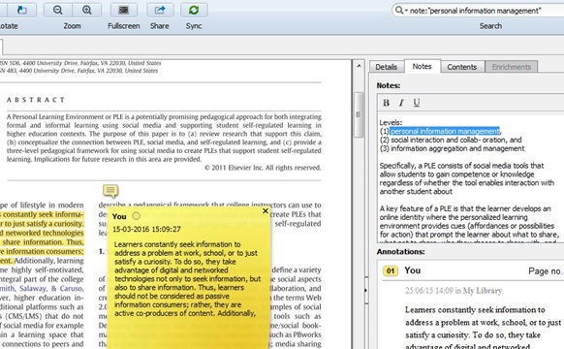This screenshot has width=564, height=349.
Task: Toggle underline formatting in Notes
Action: (417, 103)
